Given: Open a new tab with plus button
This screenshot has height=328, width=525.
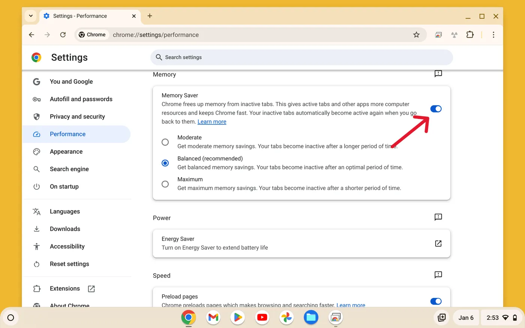Looking at the screenshot, I should 150,16.
